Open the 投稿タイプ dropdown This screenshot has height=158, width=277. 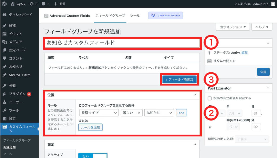(99, 113)
